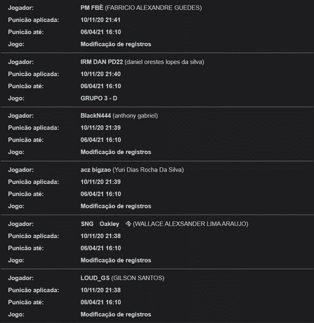The width and height of the screenshot is (314, 323).
Task: Select acz bigzao player name
Action: [96, 170]
